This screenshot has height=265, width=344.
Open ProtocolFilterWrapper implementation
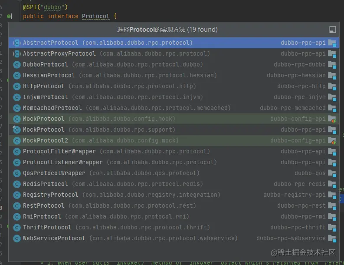[x=174, y=151]
